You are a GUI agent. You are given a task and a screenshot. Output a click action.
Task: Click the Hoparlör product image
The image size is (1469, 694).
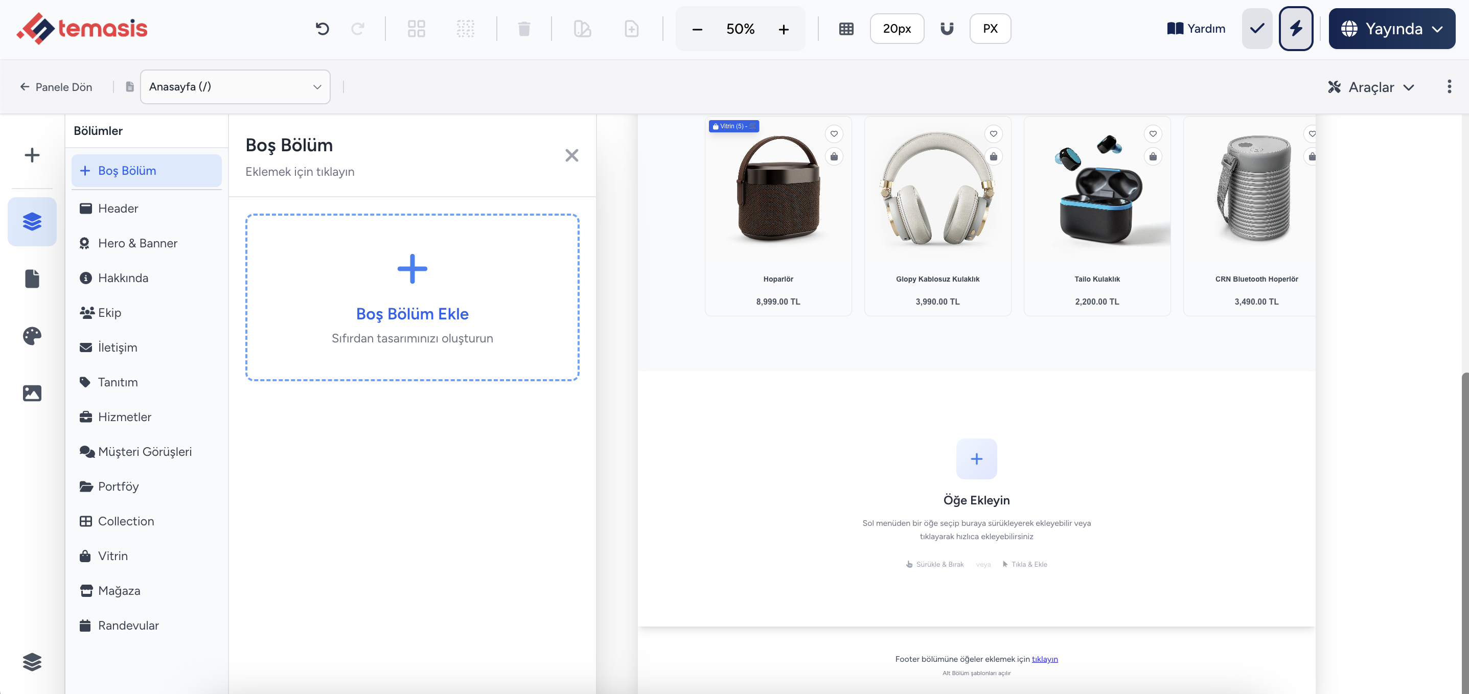pyautogui.click(x=778, y=190)
